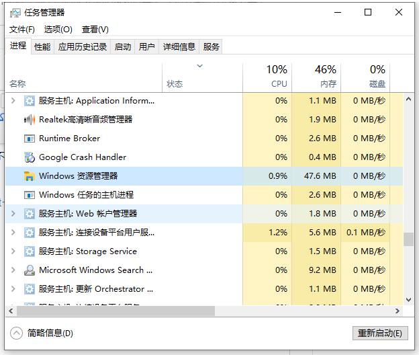Viewport: 419px width, 355px height.
Task: Click the Realtek高清晰音频管理器 speaker icon
Action: [x=29, y=120]
